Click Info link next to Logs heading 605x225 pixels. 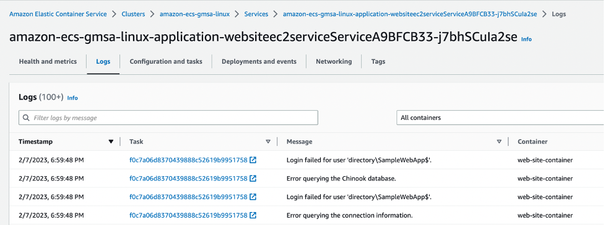(x=72, y=98)
